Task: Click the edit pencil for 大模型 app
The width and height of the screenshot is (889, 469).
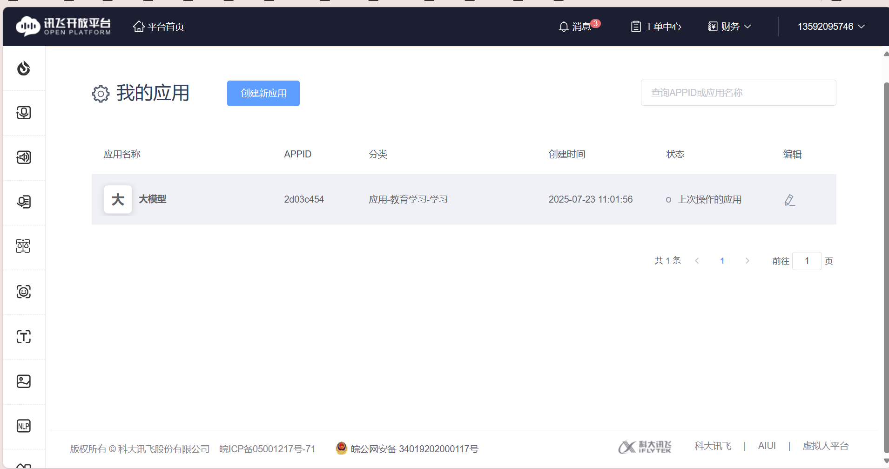Action: (x=790, y=199)
